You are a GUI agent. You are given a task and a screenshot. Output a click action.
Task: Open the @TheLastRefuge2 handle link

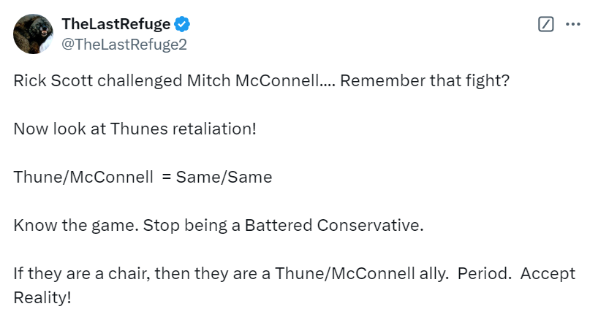[x=124, y=44]
